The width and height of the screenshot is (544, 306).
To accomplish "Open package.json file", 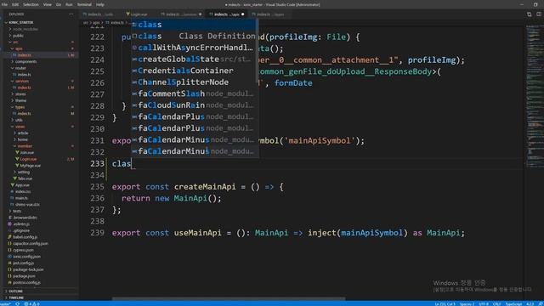I will [x=24, y=275].
